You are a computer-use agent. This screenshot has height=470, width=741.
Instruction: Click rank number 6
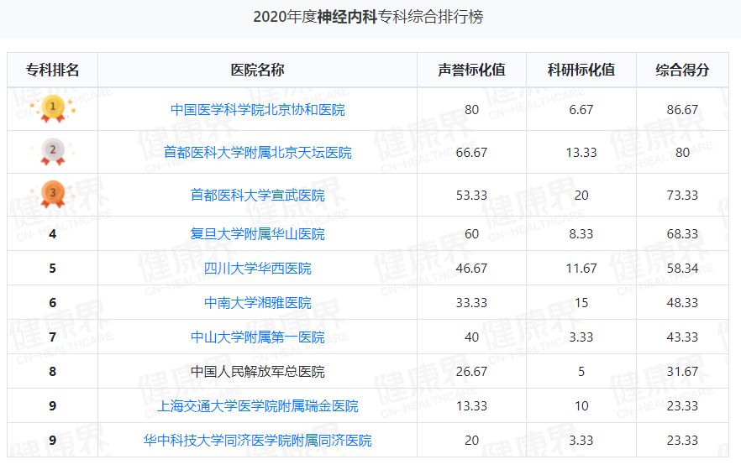52,302
